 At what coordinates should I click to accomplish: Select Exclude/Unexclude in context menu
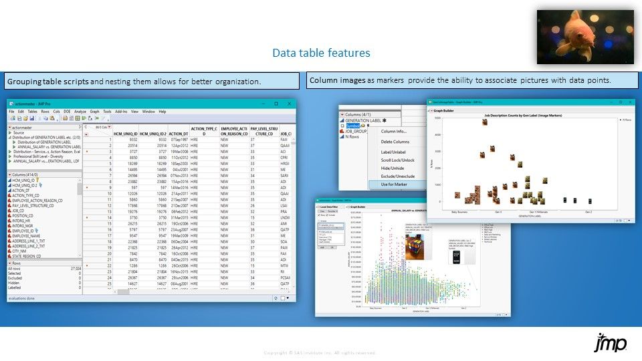[397, 176]
